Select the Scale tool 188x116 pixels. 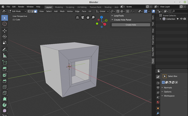[x=5, y=43]
